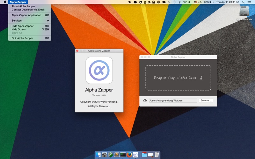This screenshot has height=159, width=255.
Task: Launch the green Vim app in Dock
Action: (x=110, y=155)
